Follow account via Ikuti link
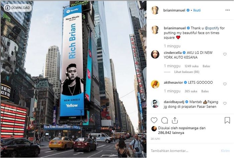Screen dimensions: 234x158 [197, 10]
